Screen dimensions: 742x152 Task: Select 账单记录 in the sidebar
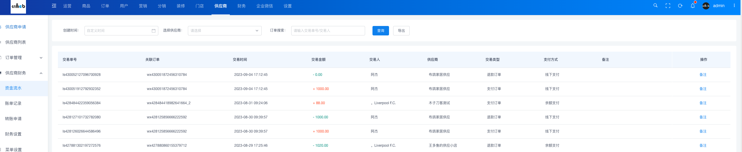click(13, 103)
